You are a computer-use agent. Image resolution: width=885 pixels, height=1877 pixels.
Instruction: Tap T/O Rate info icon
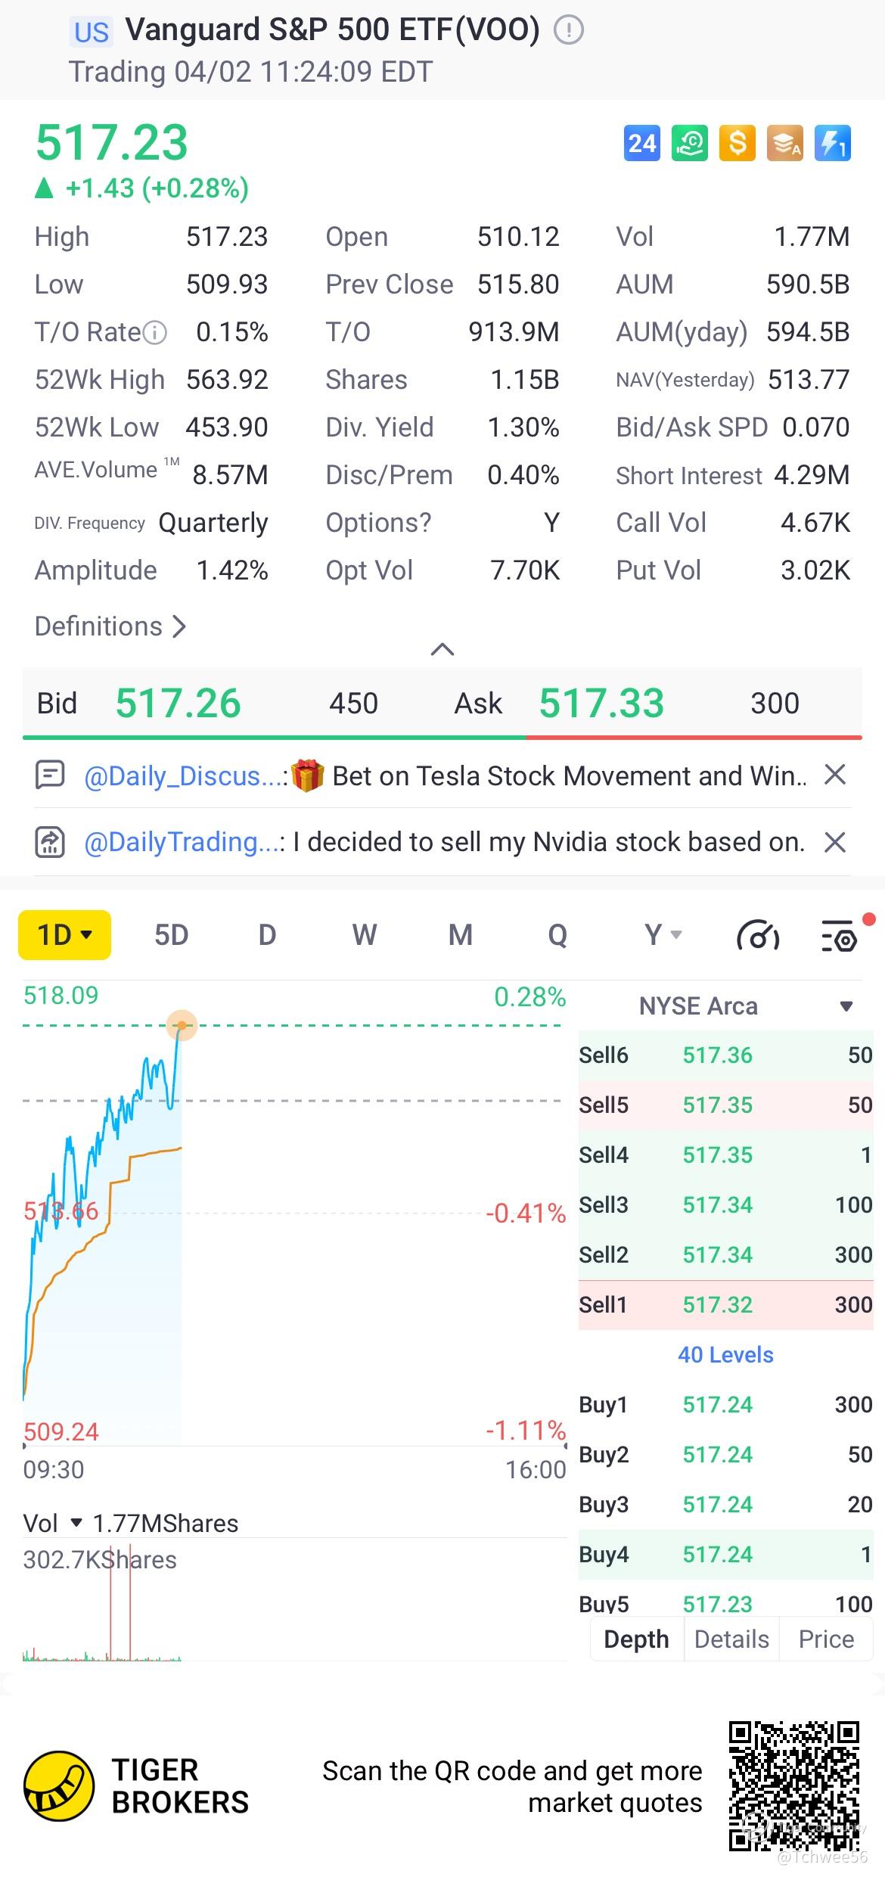[x=155, y=332]
